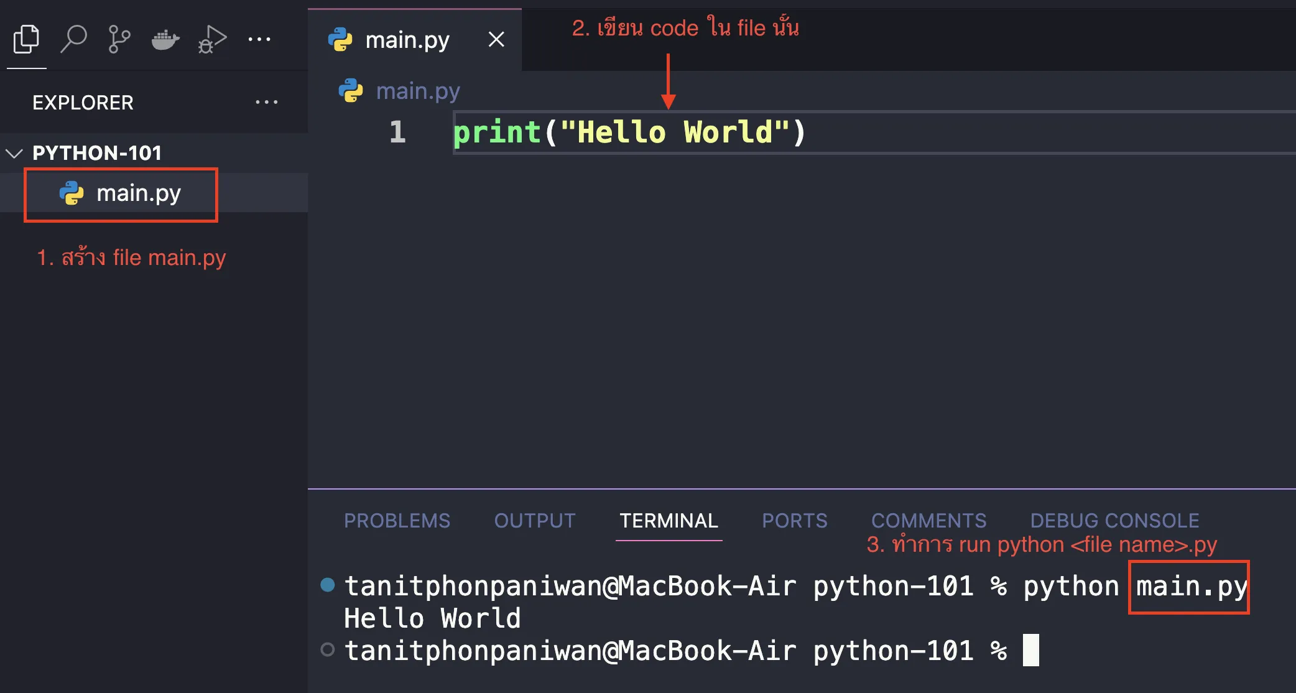Click the hollow prompt indicator circle
This screenshot has height=693, width=1296.
(328, 649)
